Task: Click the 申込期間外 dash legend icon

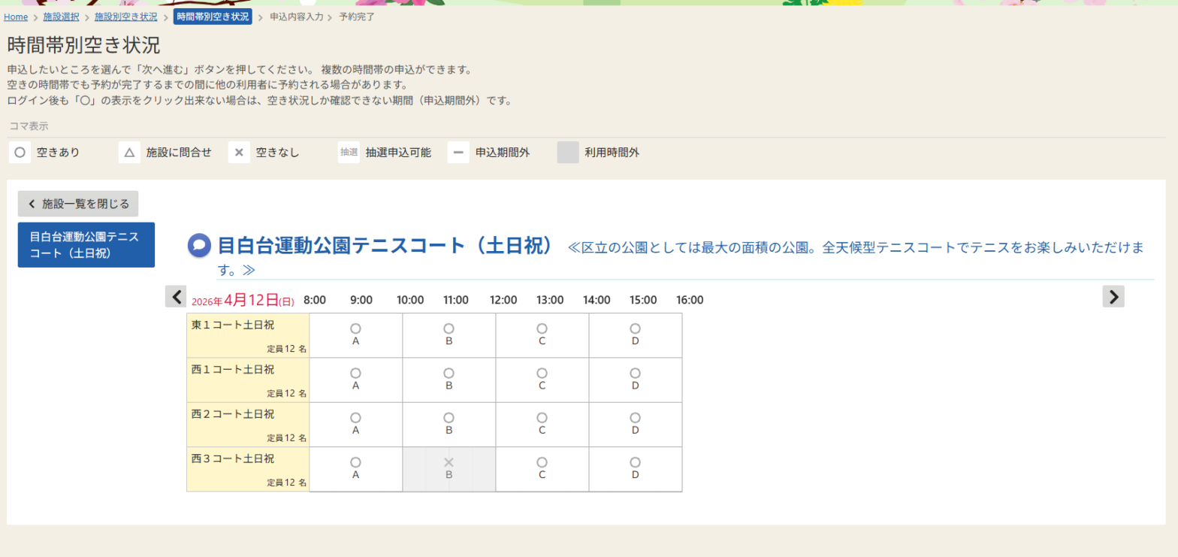Action: click(x=458, y=153)
